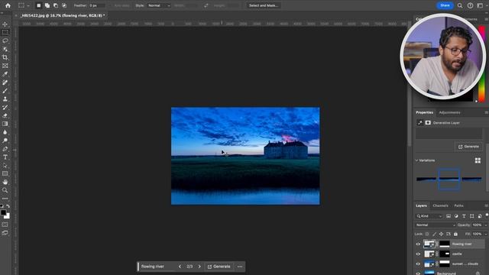
Task: Open the Edit Toolbar three-dots menu
Action: [x=5, y=199]
